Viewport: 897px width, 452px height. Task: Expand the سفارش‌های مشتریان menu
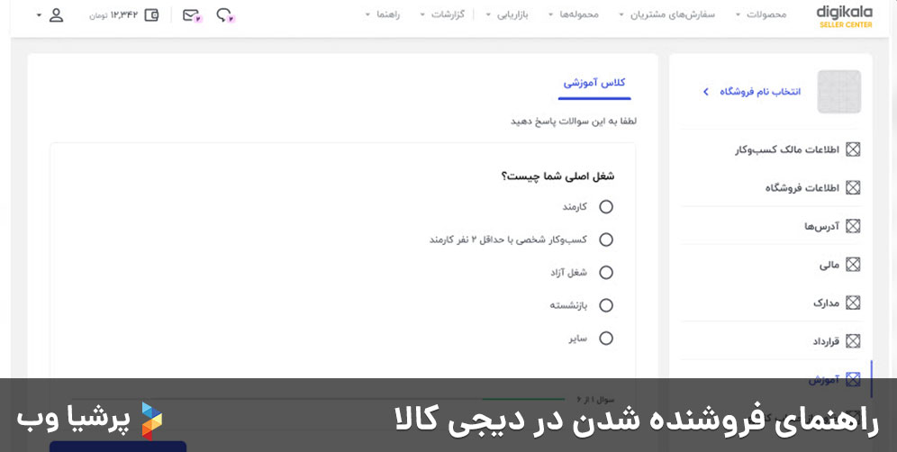(x=667, y=15)
